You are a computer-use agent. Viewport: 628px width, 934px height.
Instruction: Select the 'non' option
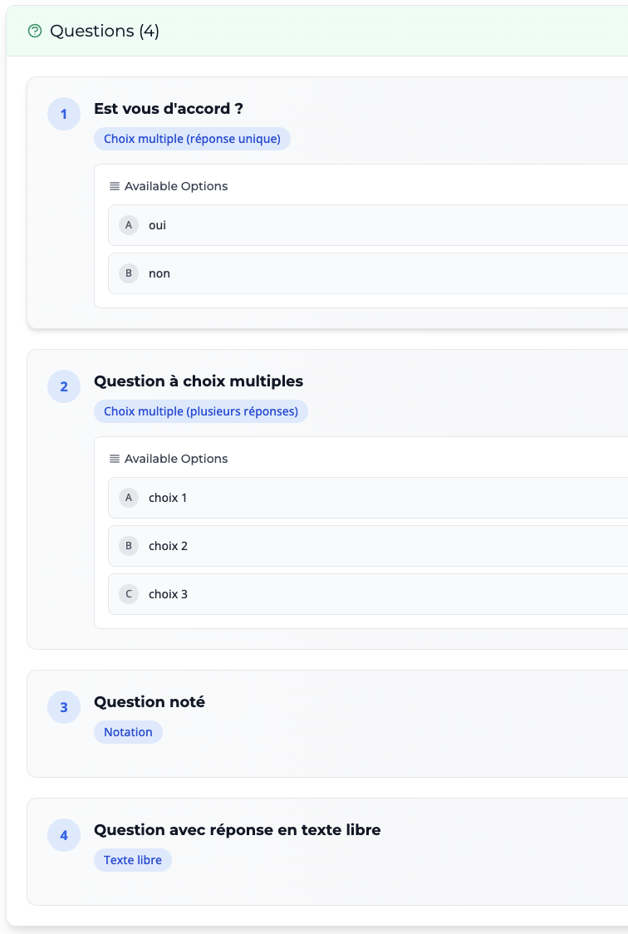coord(159,273)
